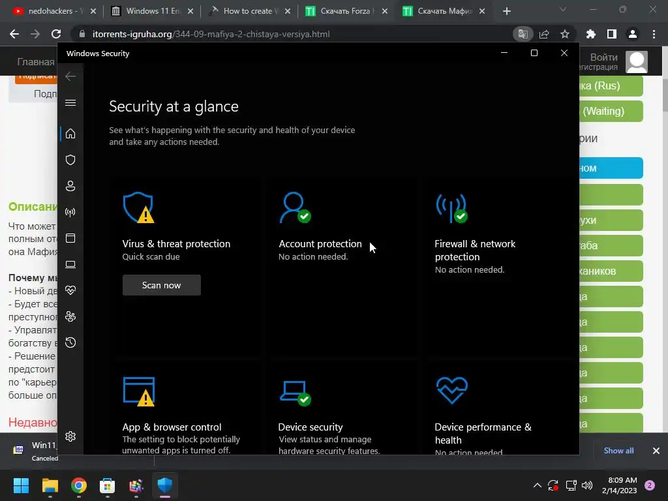Click the Virus & threat protection shield tile icon
This screenshot has width=668, height=501.
138,207
